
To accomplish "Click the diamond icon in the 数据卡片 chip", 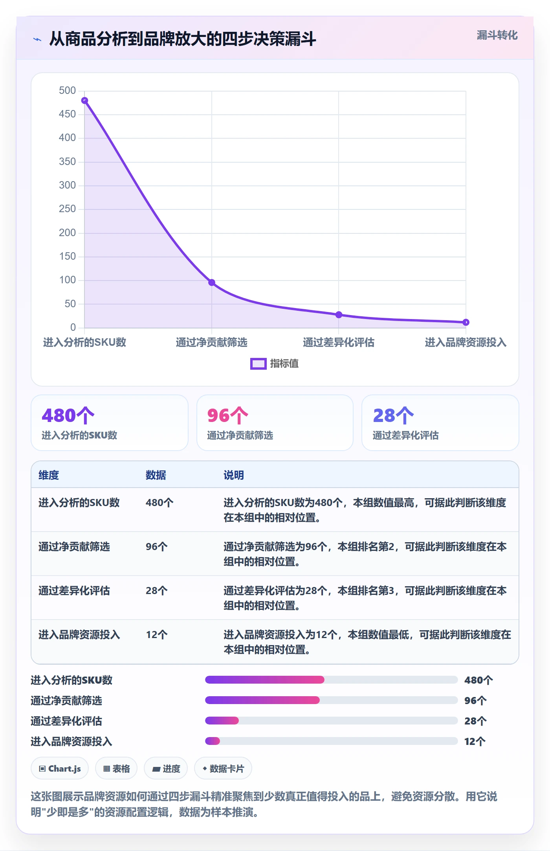I will point(205,768).
